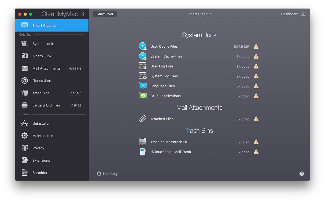Click the Large & Old Files box icon
This screenshot has height=202, width=325.
tap(25, 105)
